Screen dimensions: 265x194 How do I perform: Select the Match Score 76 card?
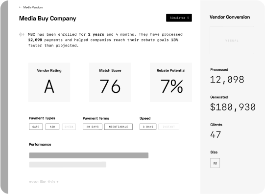[110, 82]
